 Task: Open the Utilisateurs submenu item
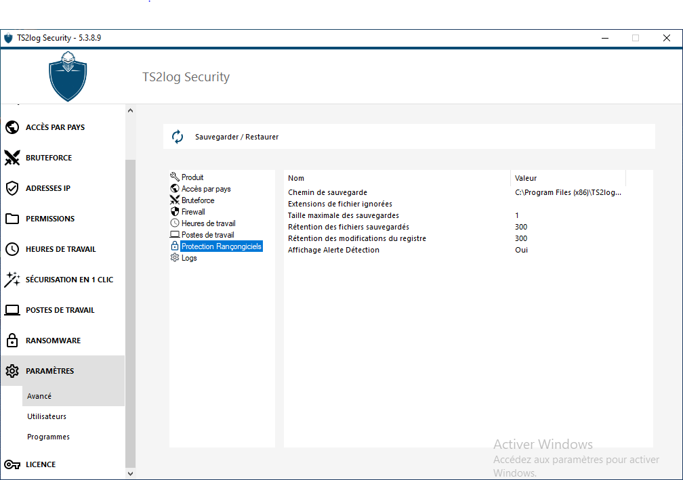73,416
